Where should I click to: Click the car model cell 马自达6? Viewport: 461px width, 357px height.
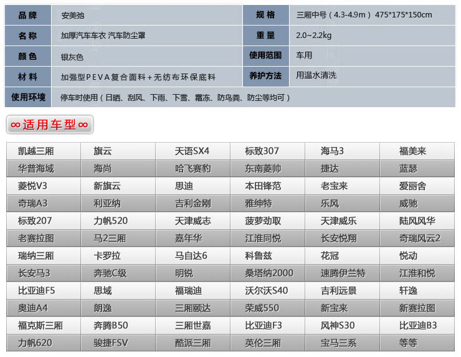pyautogui.click(x=193, y=255)
